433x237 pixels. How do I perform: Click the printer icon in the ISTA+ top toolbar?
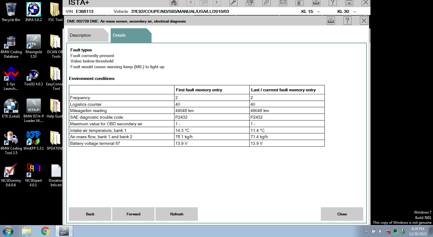[316, 2]
